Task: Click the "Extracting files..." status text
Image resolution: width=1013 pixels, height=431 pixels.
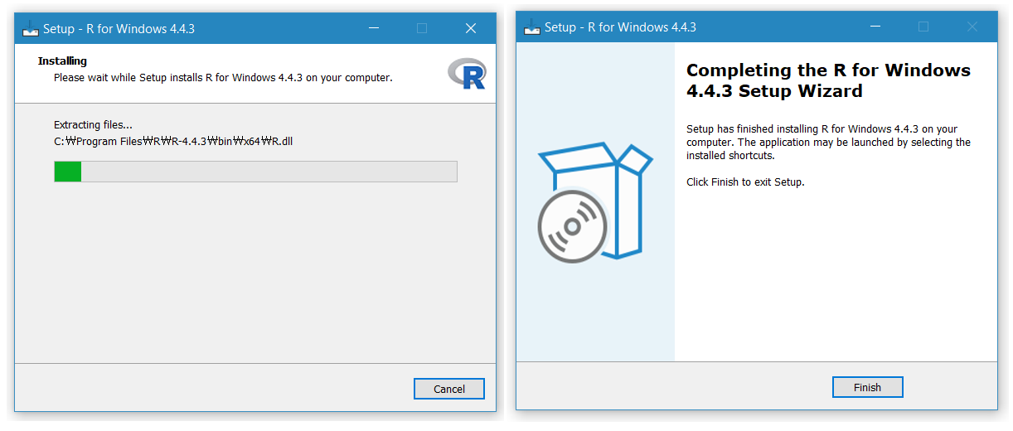Action: coord(93,125)
